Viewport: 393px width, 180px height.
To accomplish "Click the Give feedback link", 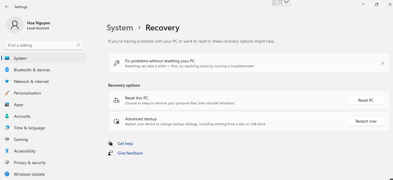I will tap(130, 153).
